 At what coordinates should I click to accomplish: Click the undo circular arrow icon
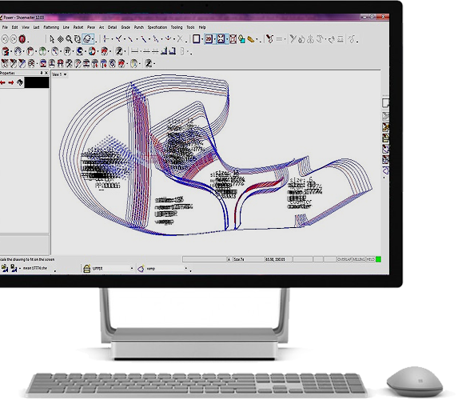pos(5,39)
